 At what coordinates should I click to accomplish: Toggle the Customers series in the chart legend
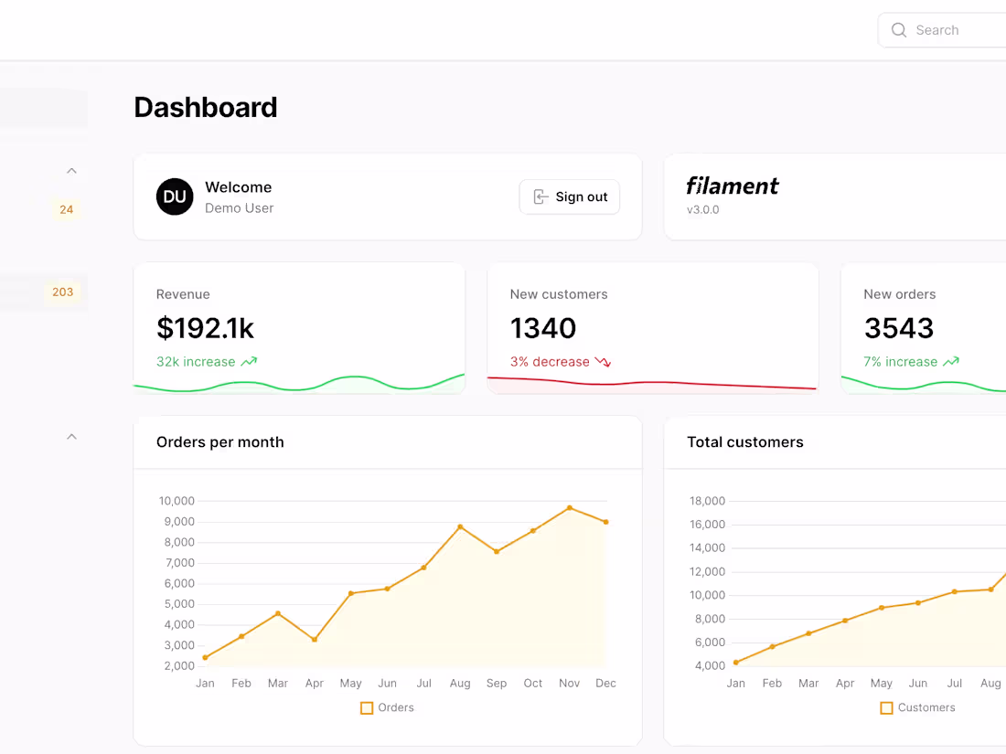pos(917,707)
